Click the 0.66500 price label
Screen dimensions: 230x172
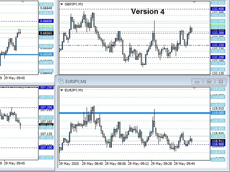click(46, 54)
